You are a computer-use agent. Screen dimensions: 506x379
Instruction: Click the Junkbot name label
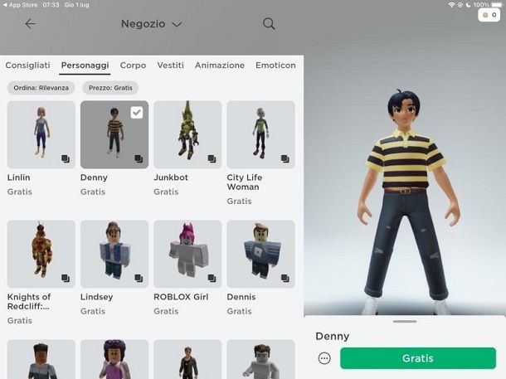point(171,177)
